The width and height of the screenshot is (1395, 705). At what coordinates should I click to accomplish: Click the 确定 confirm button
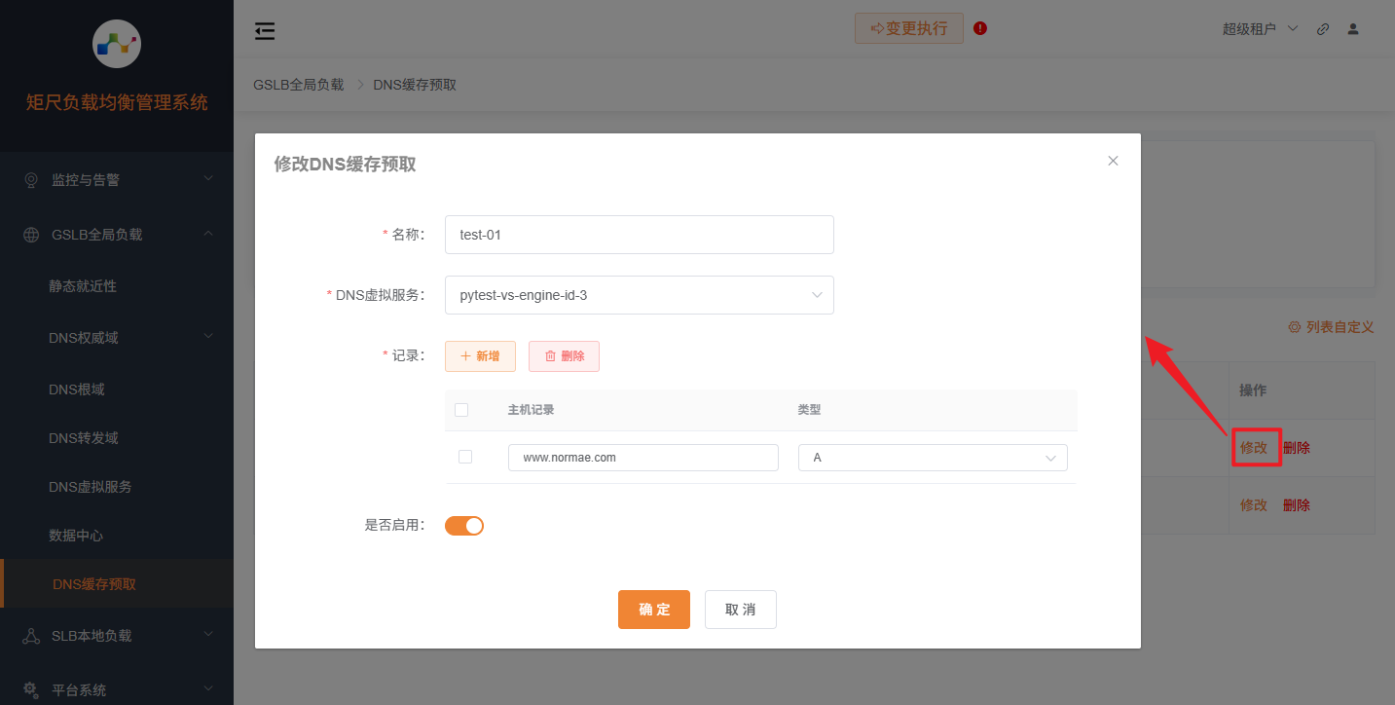click(653, 609)
